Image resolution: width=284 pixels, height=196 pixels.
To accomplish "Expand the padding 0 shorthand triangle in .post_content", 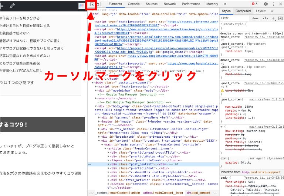I will pyautogui.click(x=241, y=114).
